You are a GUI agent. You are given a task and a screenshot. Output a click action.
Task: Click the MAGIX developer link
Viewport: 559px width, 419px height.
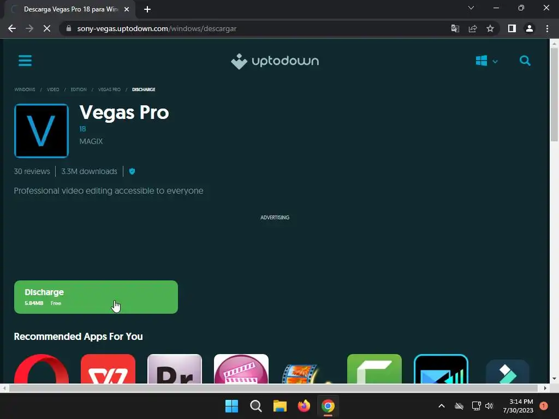click(x=91, y=141)
